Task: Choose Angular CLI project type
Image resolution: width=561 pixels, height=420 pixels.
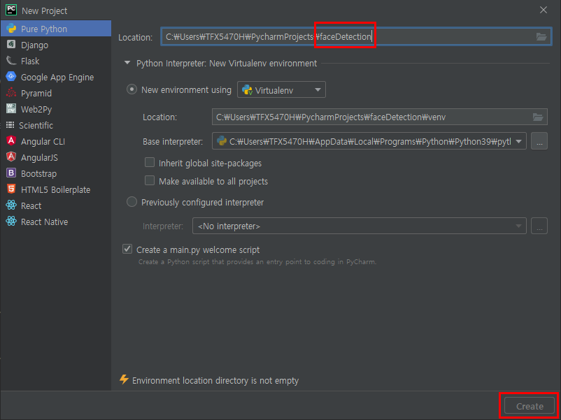Action: point(56,141)
